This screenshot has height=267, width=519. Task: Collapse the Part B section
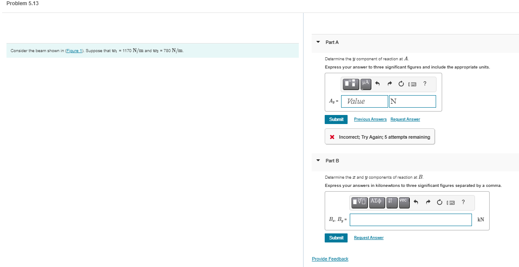pyautogui.click(x=318, y=161)
